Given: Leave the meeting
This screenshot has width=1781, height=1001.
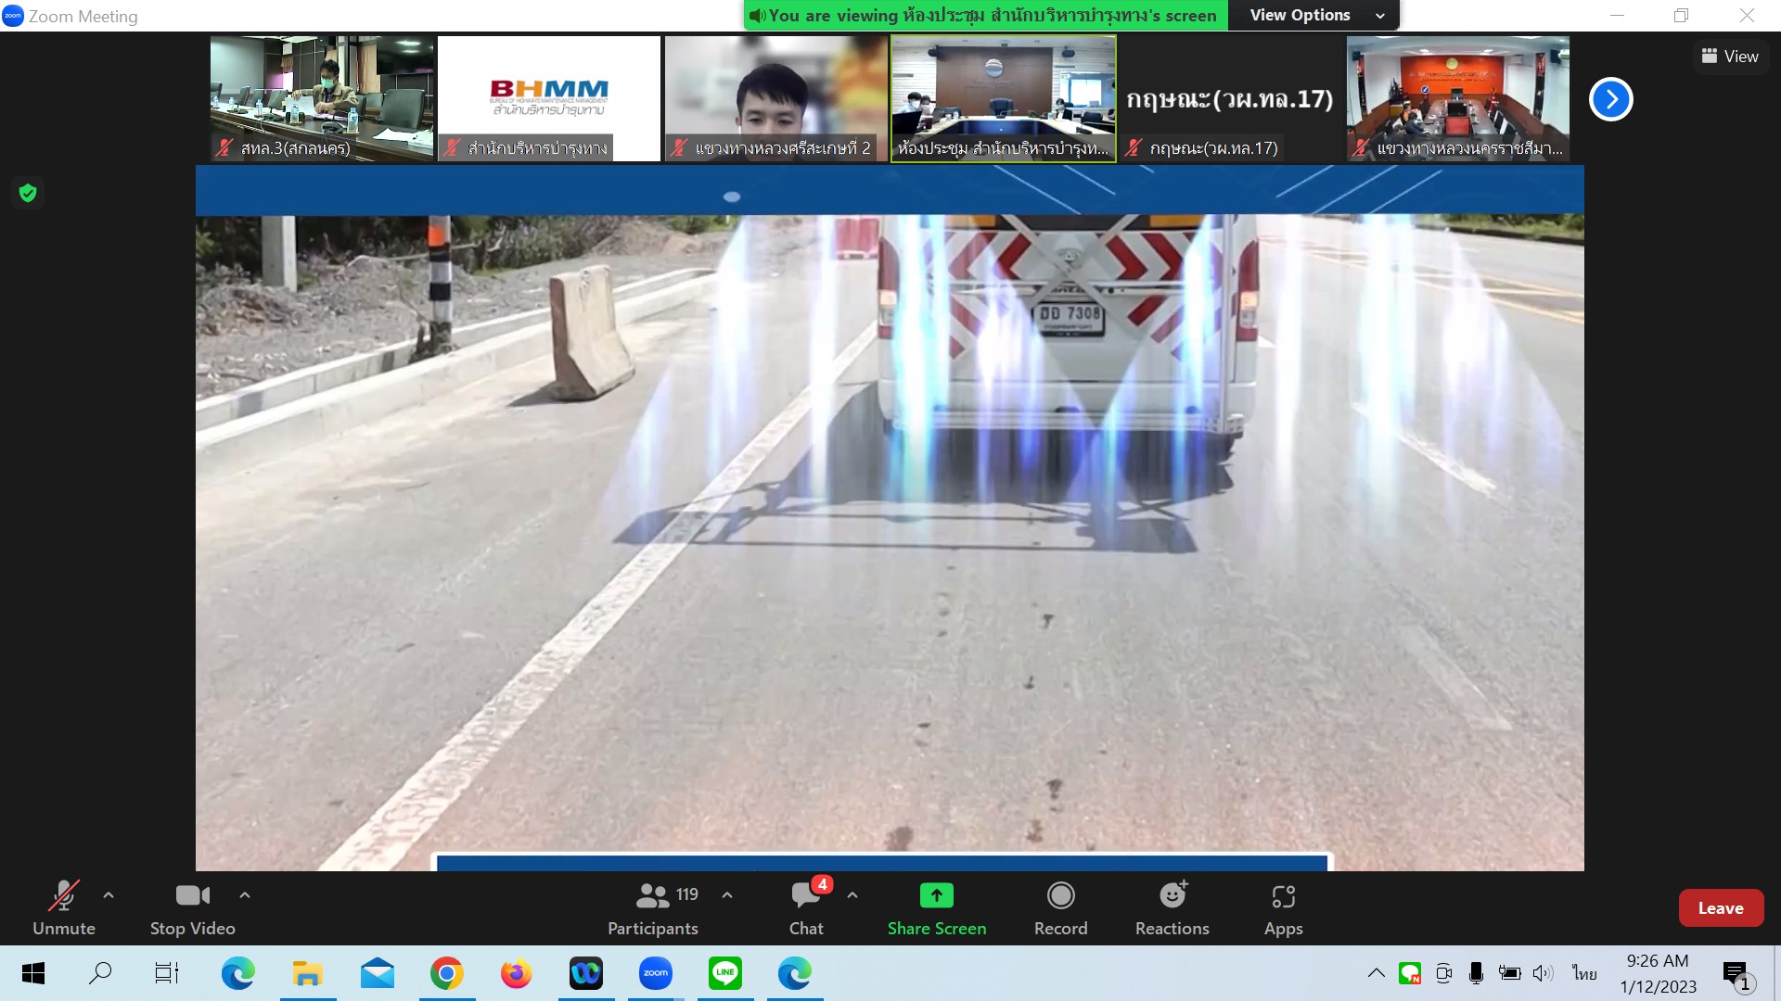Looking at the screenshot, I should tap(1720, 908).
